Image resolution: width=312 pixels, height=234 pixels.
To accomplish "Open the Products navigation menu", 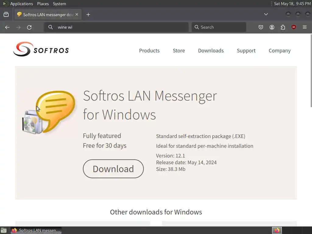I will click(x=149, y=51).
